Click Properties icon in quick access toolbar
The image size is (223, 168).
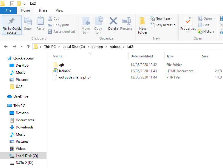click(12, 3)
